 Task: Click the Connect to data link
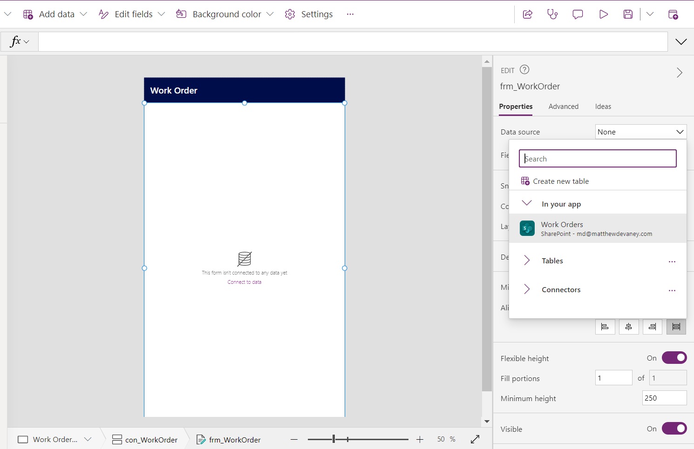(x=244, y=281)
